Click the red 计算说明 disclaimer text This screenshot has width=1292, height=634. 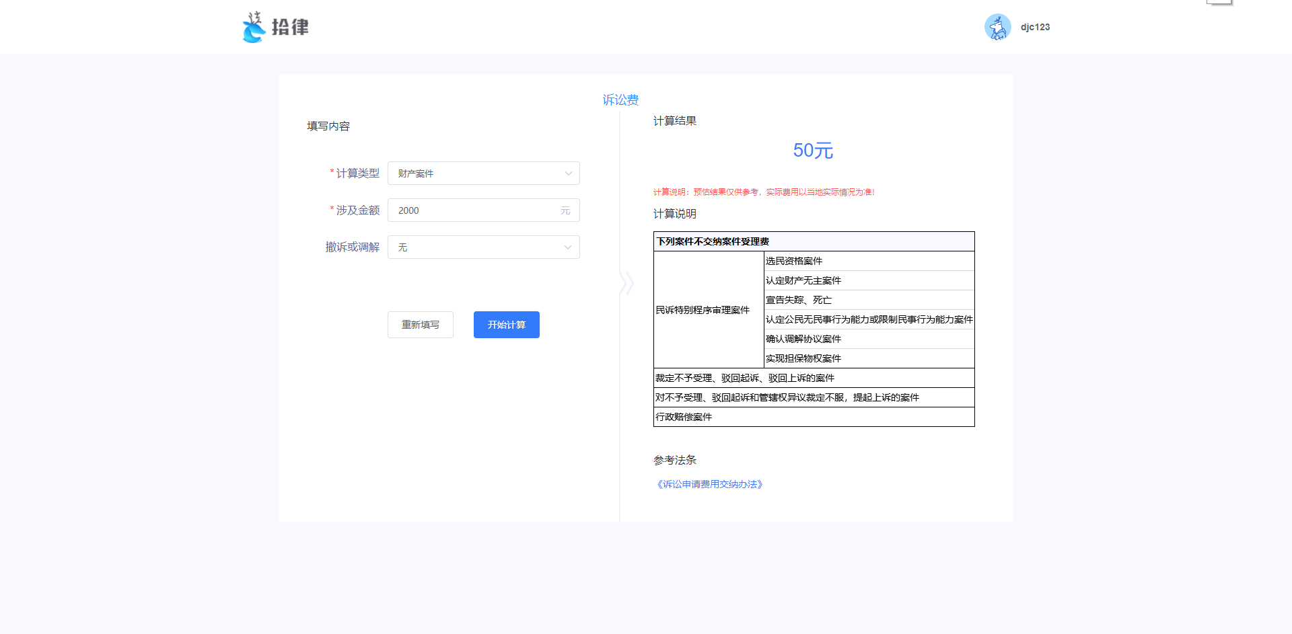763,192
